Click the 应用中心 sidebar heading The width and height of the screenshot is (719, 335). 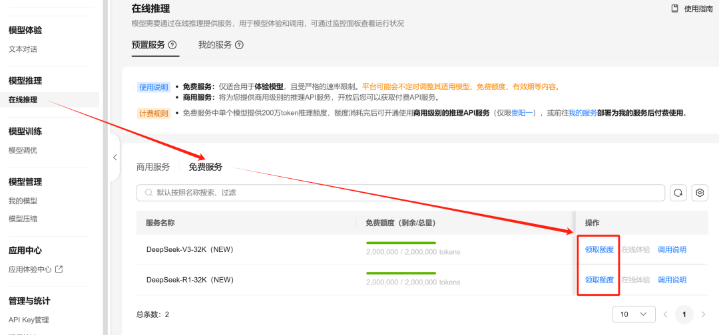pyautogui.click(x=25, y=251)
